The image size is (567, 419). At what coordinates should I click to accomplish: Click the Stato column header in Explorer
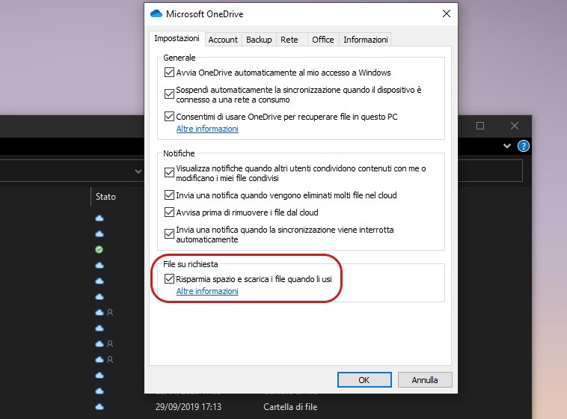(105, 197)
